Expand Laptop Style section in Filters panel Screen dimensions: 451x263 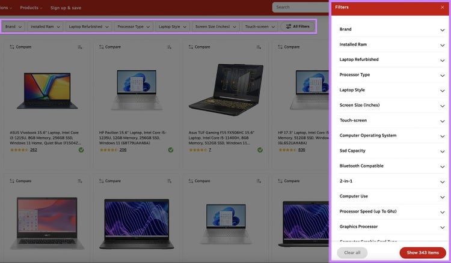coord(391,90)
